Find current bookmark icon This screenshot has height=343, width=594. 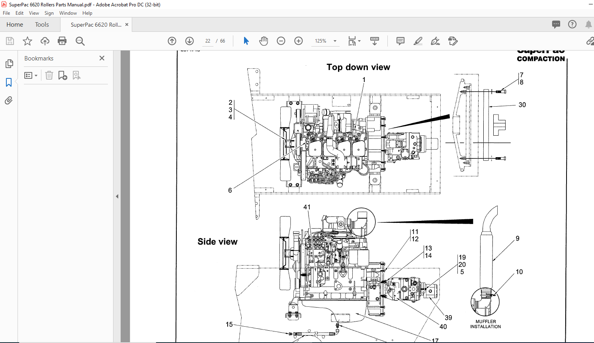pos(76,75)
